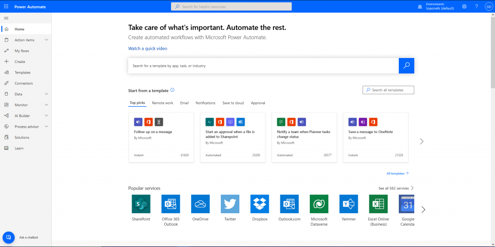Viewport: 495px width, 247px height.
Task: Expand the AI Builder submenu
Action: pyautogui.click(x=46, y=116)
